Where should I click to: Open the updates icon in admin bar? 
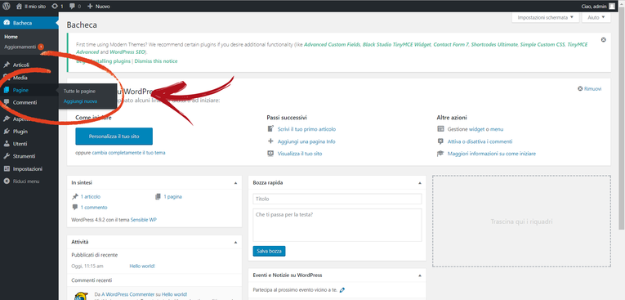click(55, 7)
